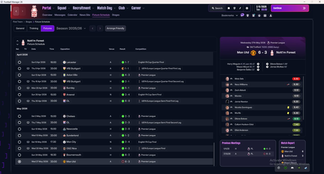Click the pencil edit icon in toolbar
This screenshot has width=324, height=174.
[x=240, y=8]
